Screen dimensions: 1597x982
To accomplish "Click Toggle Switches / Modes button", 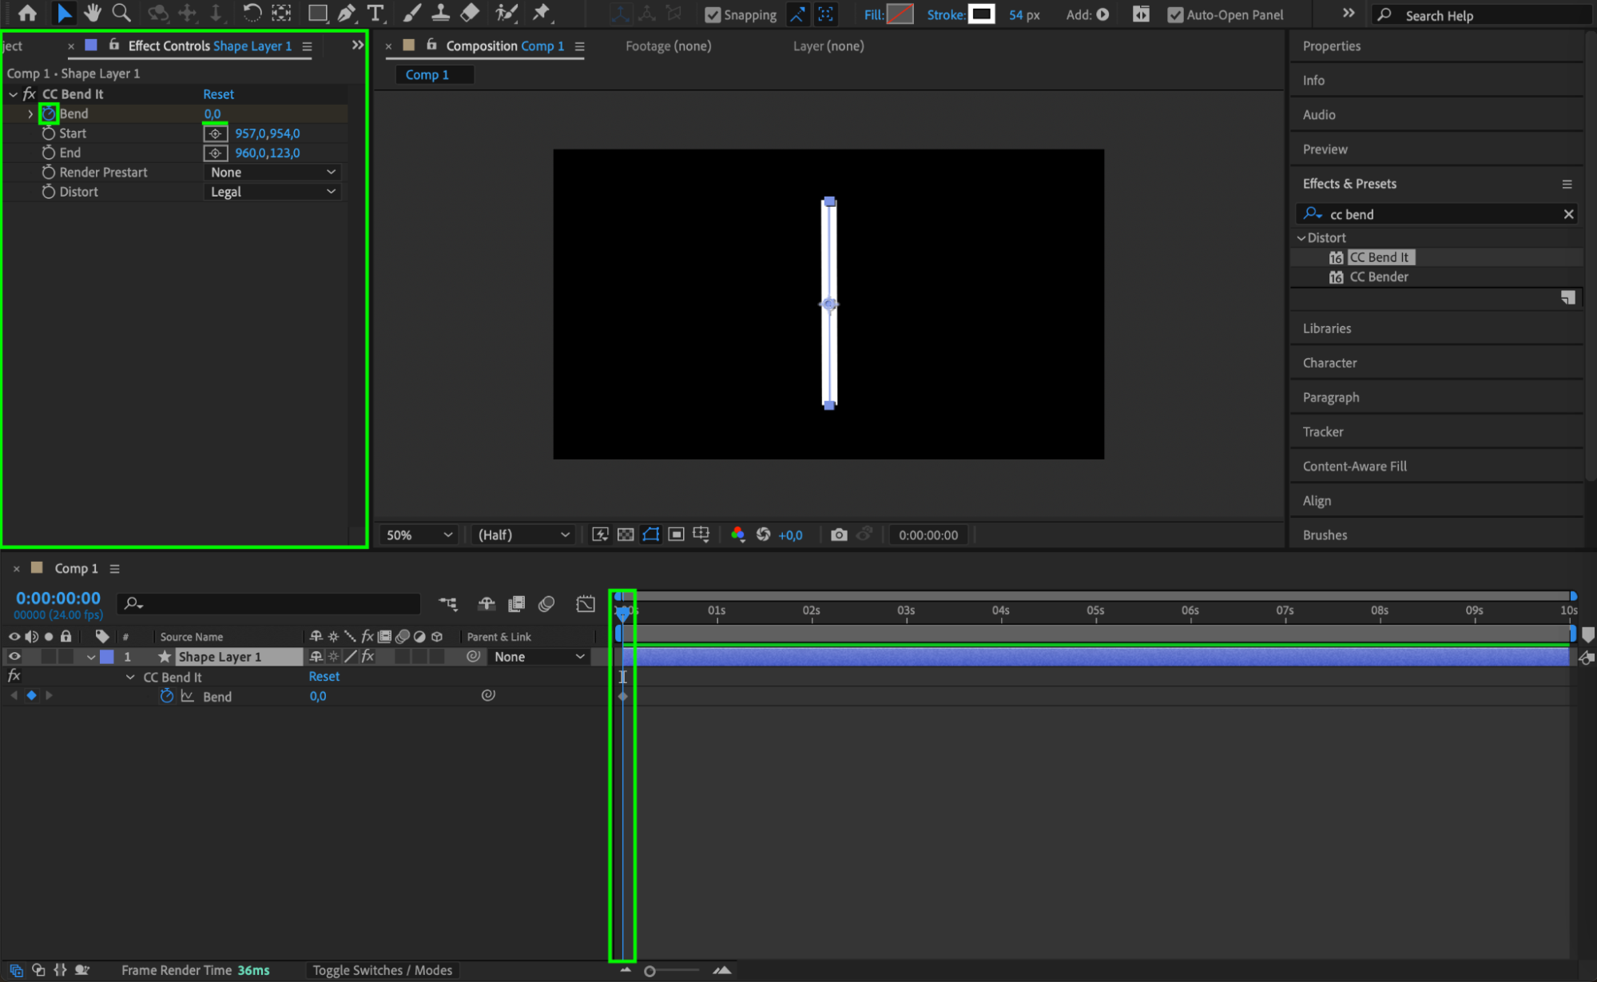I will (x=382, y=970).
